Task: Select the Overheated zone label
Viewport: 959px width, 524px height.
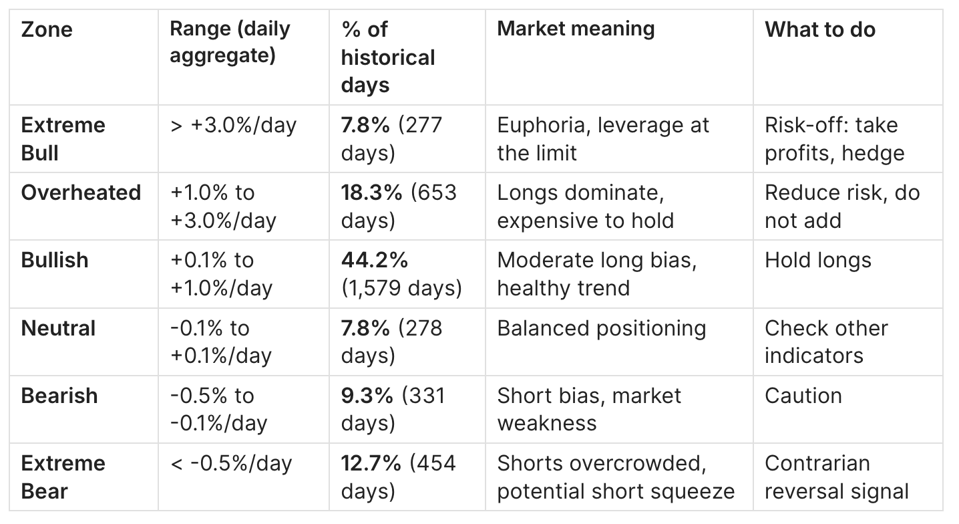Action: click(81, 192)
